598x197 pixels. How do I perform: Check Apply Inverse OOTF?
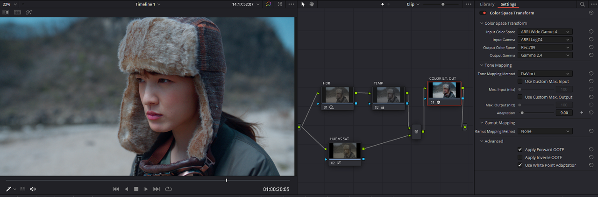(x=520, y=157)
